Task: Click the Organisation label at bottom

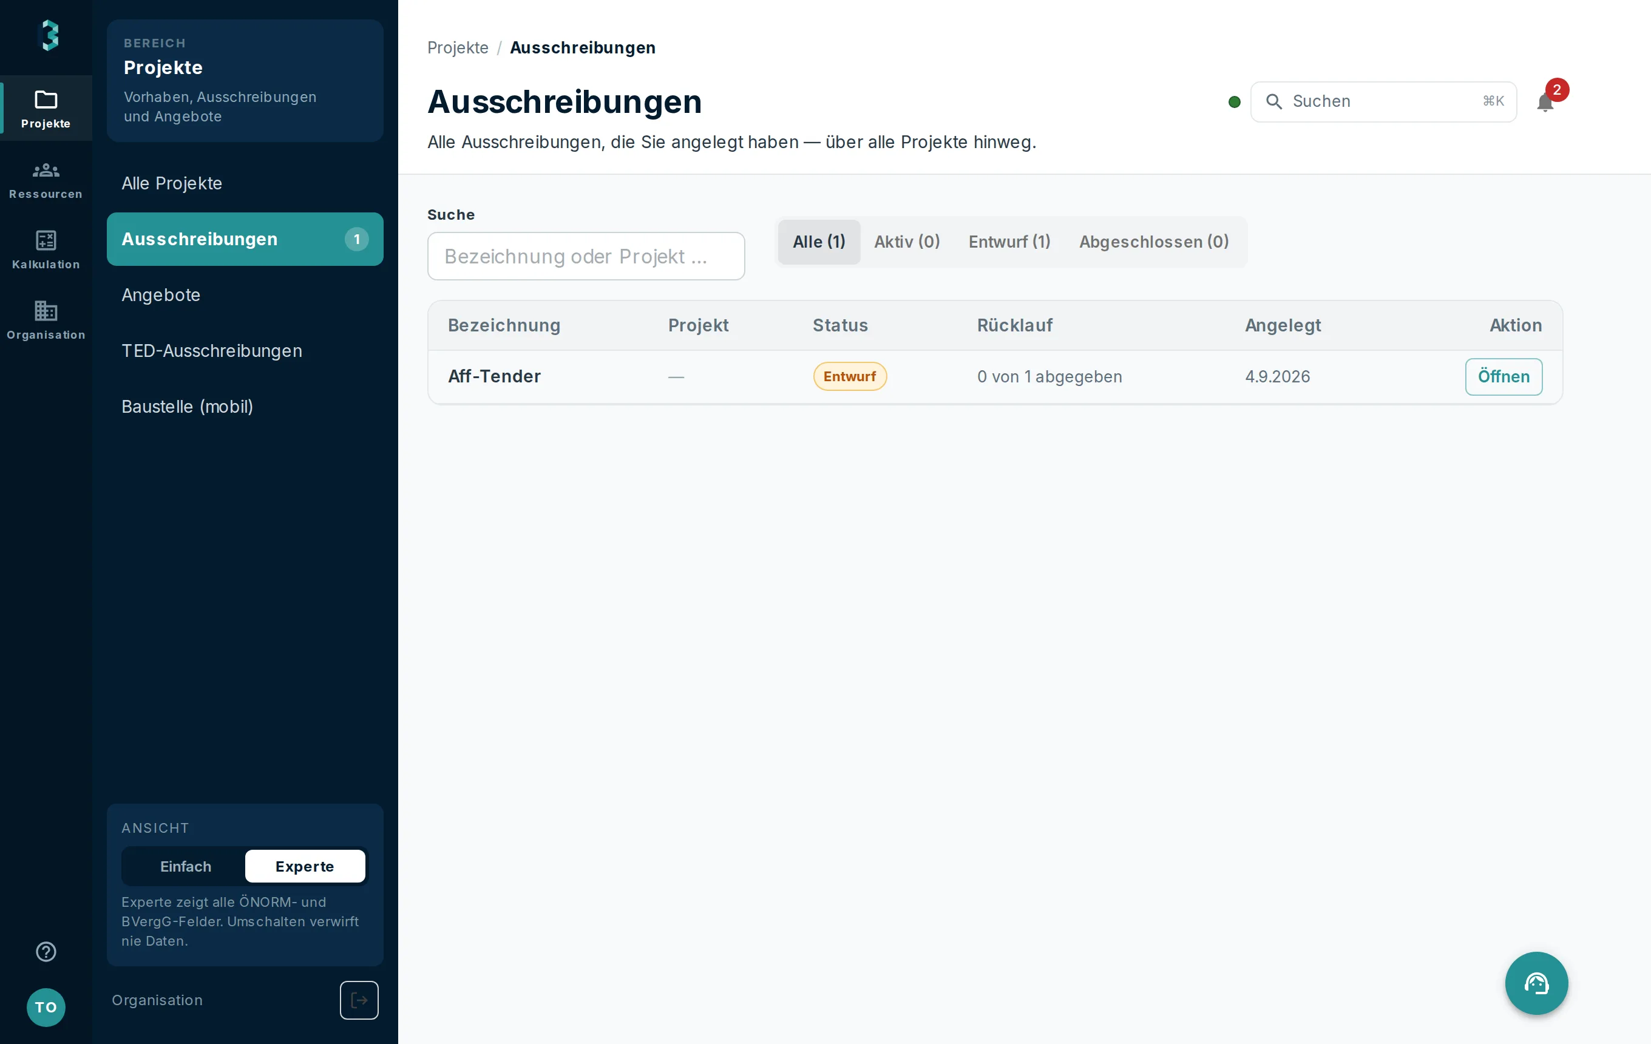Action: pos(157,1000)
